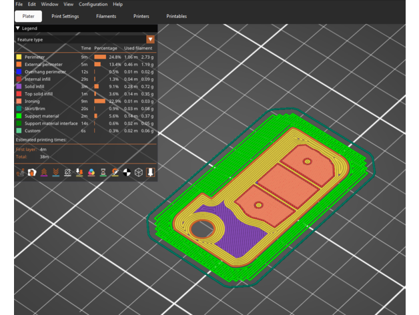Show retractions using the up-arrows icon
The height and width of the screenshot is (315, 419).
click(43, 172)
